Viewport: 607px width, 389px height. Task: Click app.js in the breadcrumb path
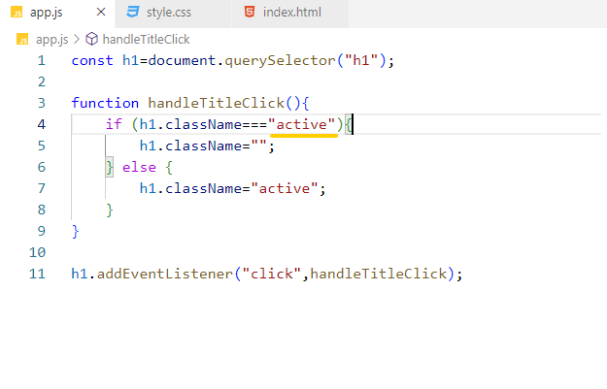(51, 40)
